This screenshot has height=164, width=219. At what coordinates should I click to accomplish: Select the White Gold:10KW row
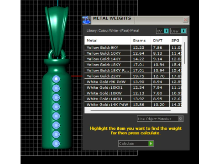(x=133, y=93)
